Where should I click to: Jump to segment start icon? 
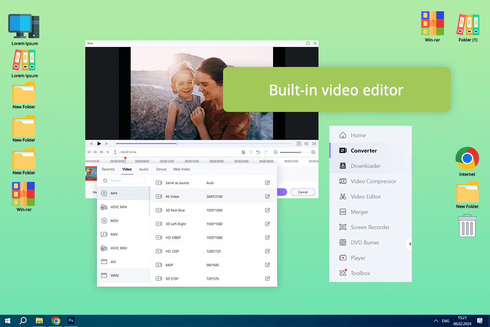pyautogui.click(x=306, y=144)
